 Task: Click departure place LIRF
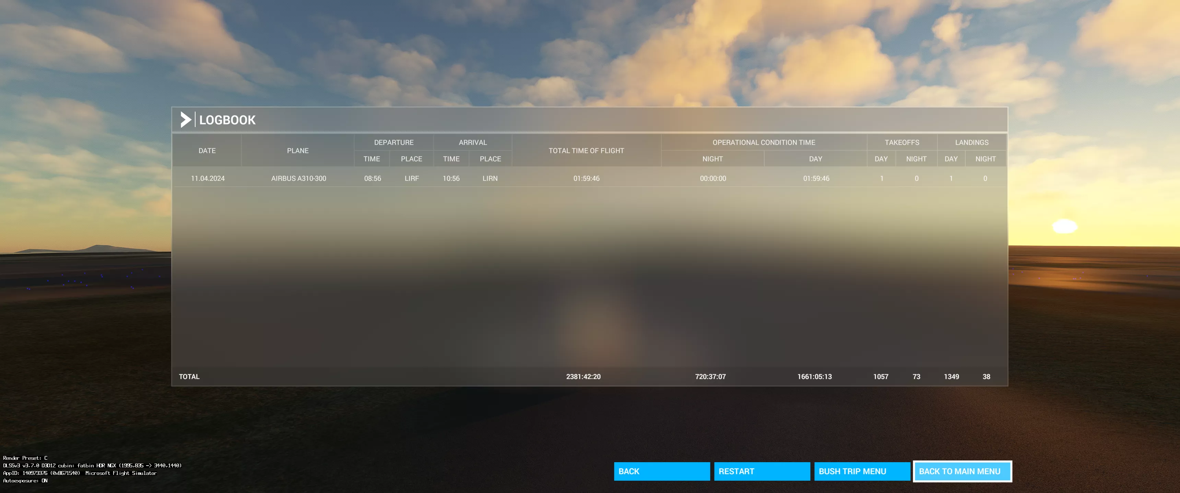click(x=412, y=178)
